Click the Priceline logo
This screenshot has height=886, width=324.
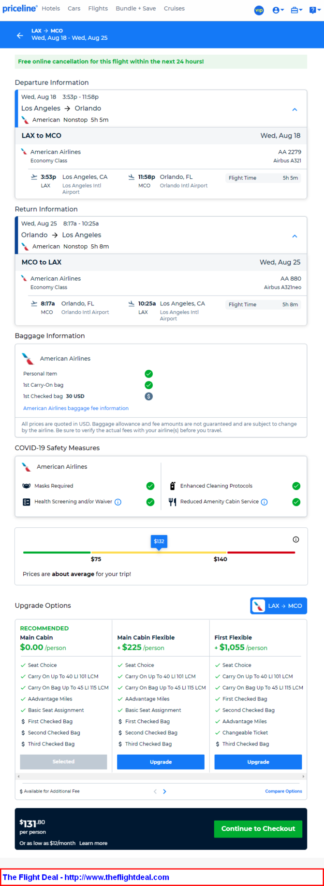[x=20, y=9]
